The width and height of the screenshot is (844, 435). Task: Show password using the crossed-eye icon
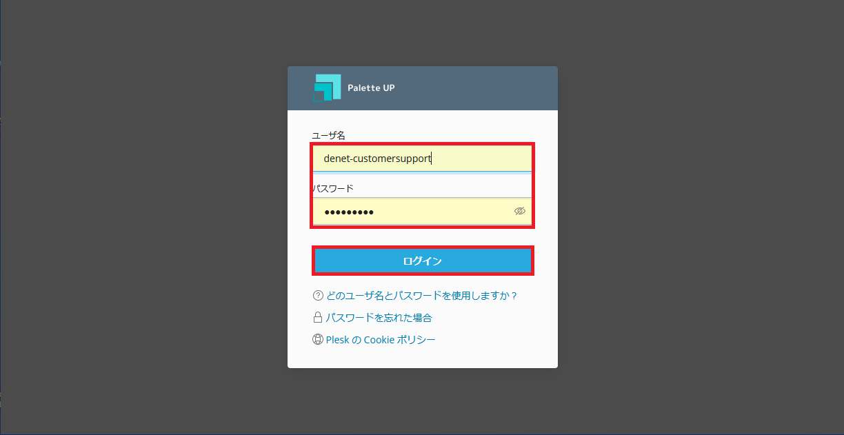[520, 212]
